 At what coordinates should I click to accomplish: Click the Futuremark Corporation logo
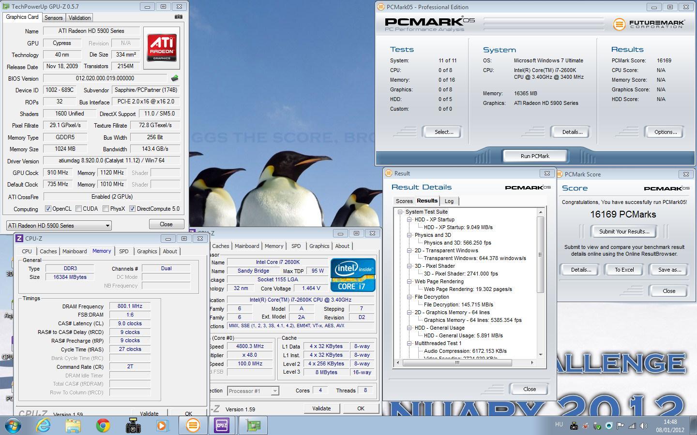coord(649,24)
